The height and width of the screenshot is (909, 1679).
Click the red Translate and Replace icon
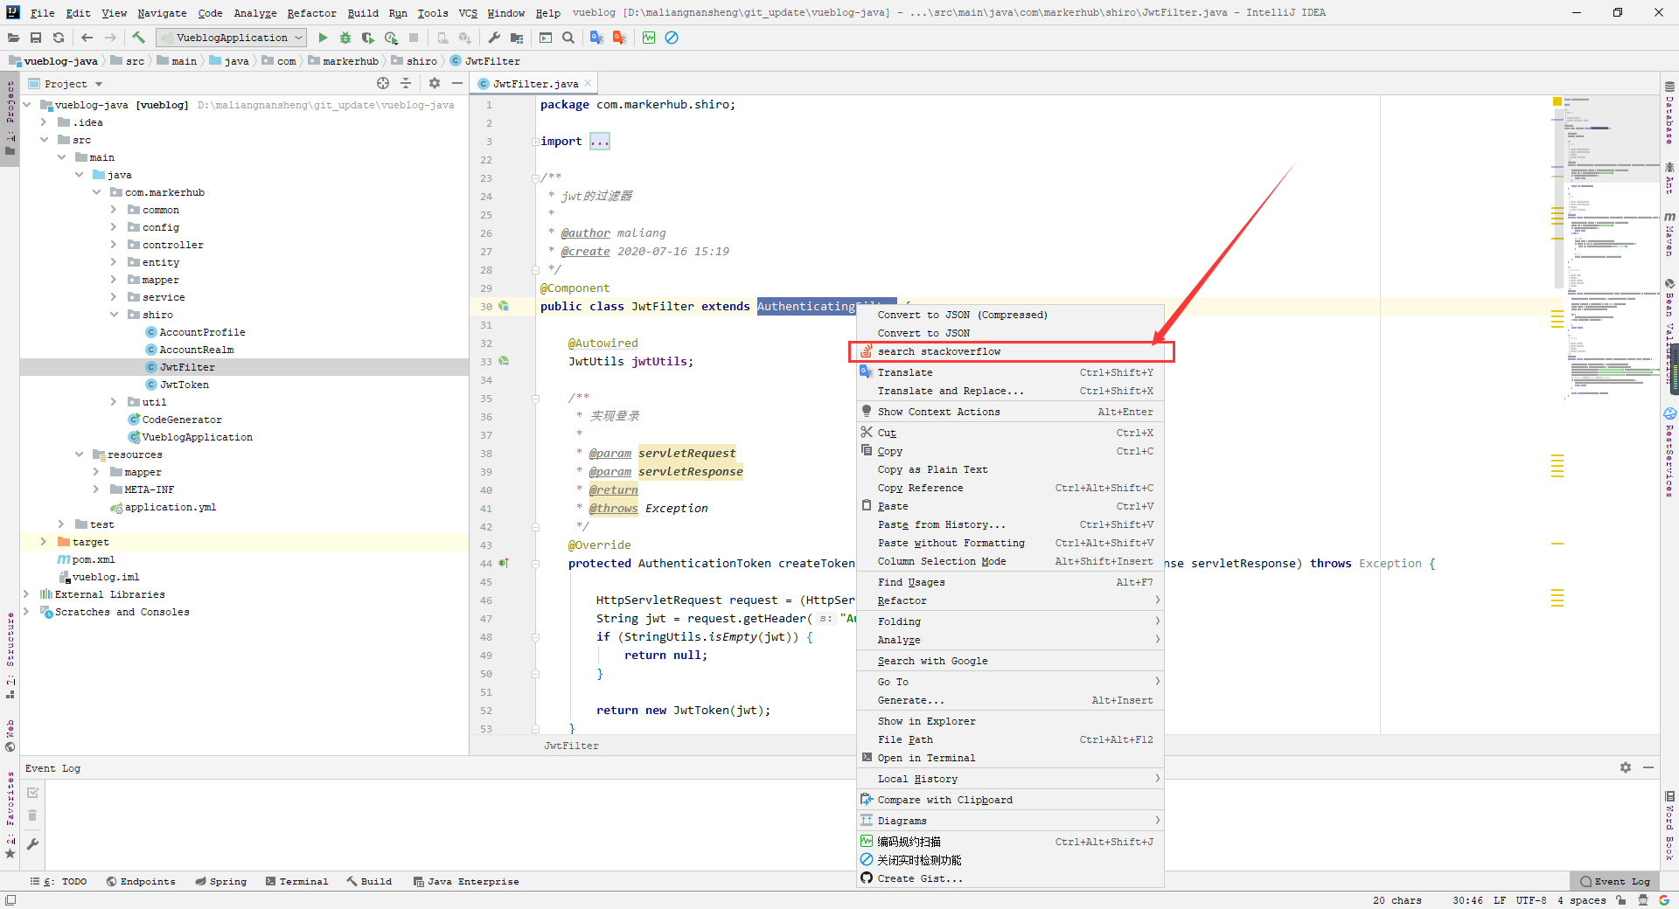coord(619,38)
